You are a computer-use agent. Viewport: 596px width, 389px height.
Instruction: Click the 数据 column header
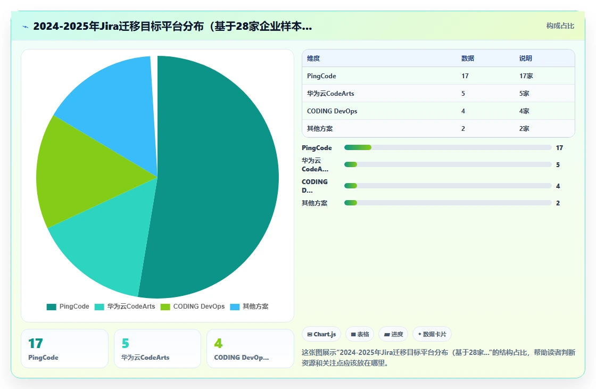pos(468,58)
